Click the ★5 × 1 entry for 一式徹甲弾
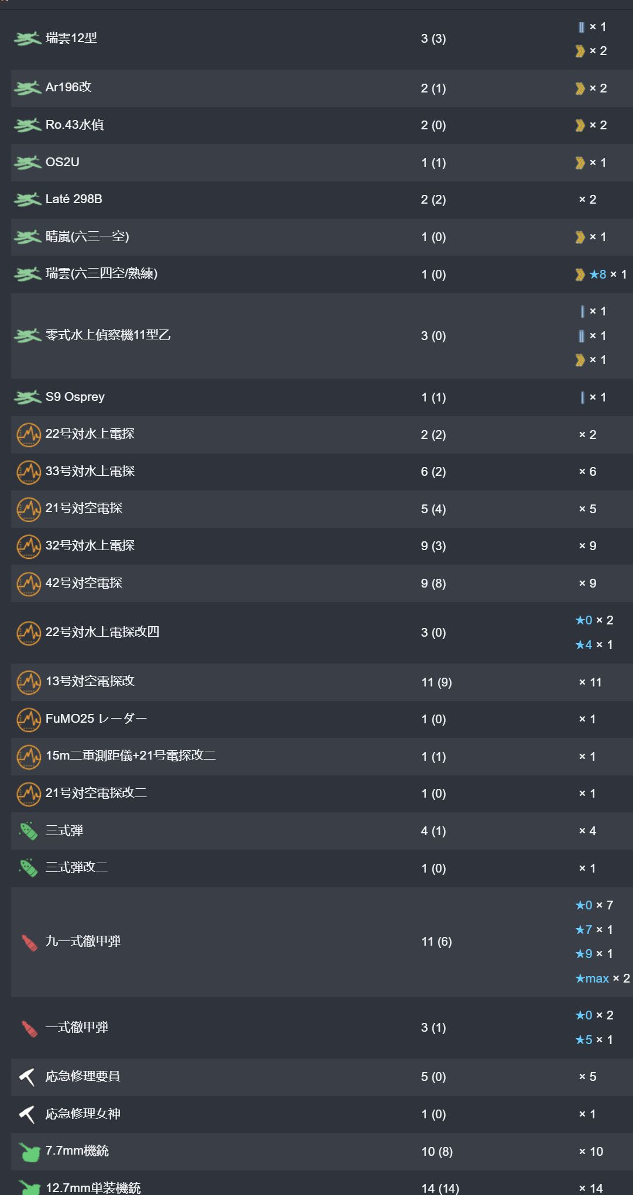This screenshot has width=633, height=1195. coord(594,1040)
